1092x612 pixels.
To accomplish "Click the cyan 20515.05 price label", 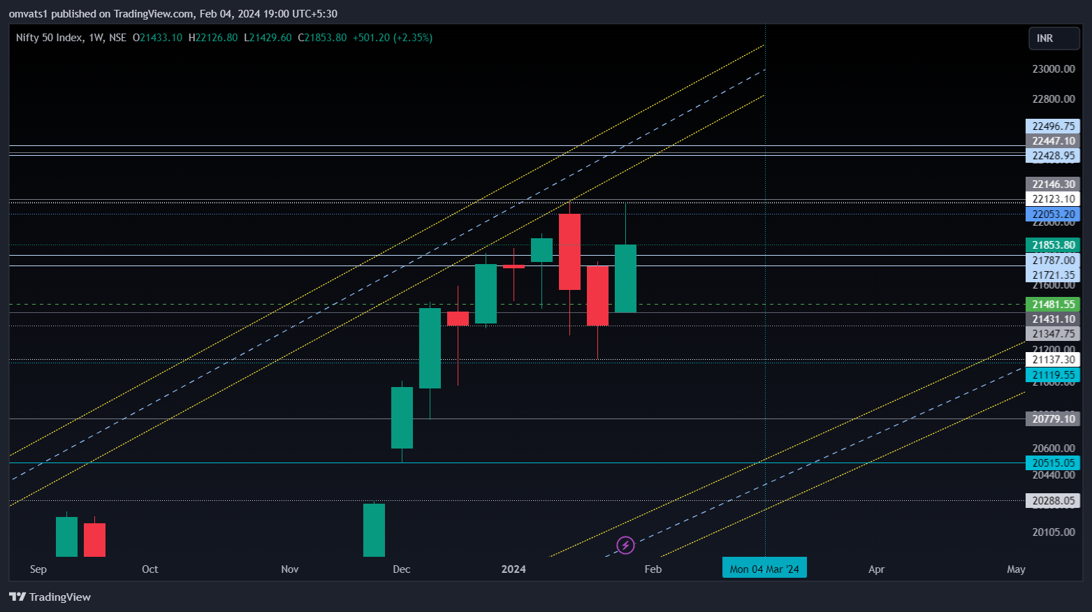I will point(1053,463).
